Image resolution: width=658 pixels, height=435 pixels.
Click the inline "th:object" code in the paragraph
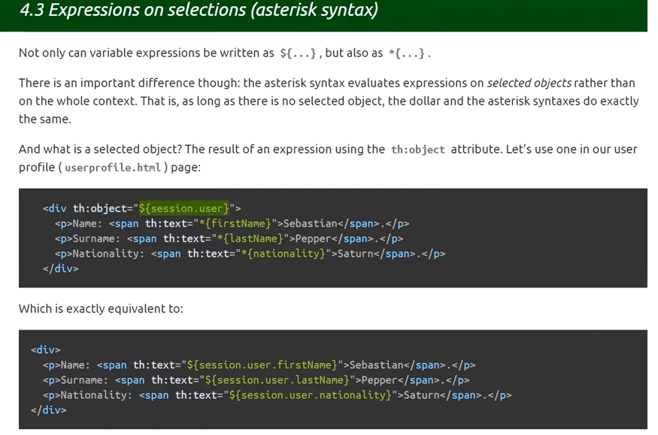[417, 150]
